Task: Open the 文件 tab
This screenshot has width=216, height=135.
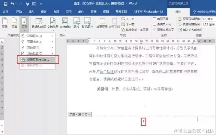Action: point(6,12)
